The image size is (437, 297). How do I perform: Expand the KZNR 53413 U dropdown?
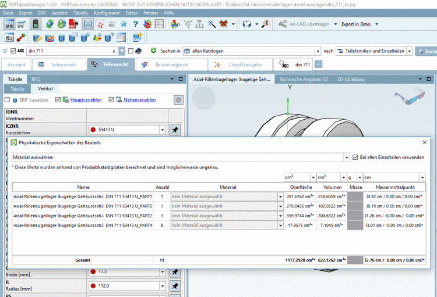coord(163,130)
